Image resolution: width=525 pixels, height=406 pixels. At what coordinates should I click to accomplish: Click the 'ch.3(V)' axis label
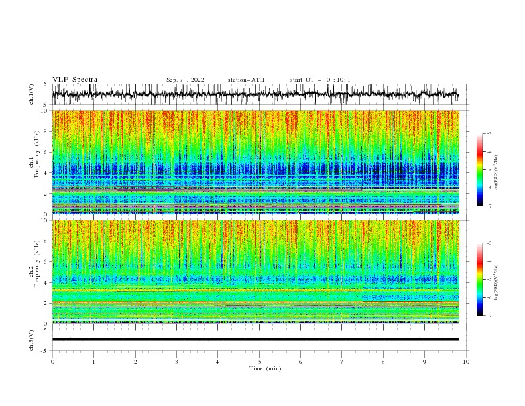[x=32, y=340]
